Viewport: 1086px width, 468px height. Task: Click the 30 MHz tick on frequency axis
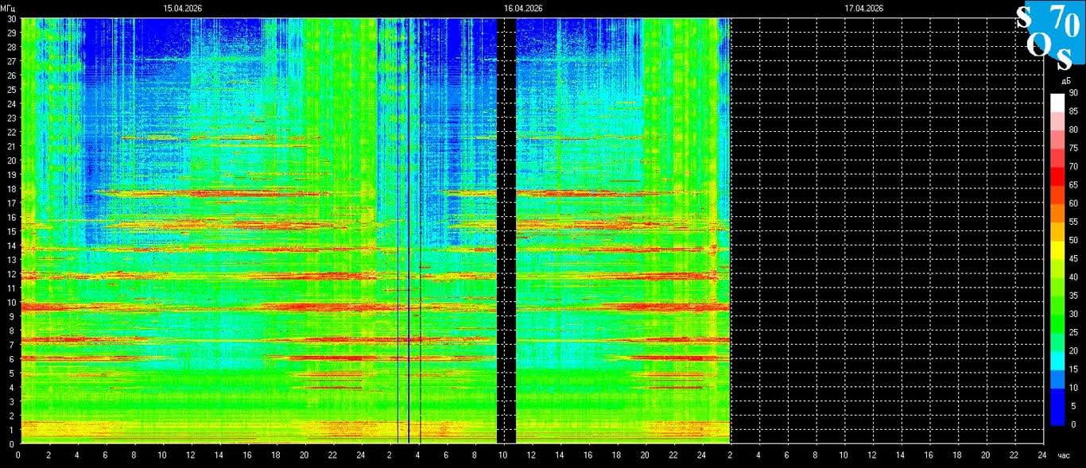11,19
